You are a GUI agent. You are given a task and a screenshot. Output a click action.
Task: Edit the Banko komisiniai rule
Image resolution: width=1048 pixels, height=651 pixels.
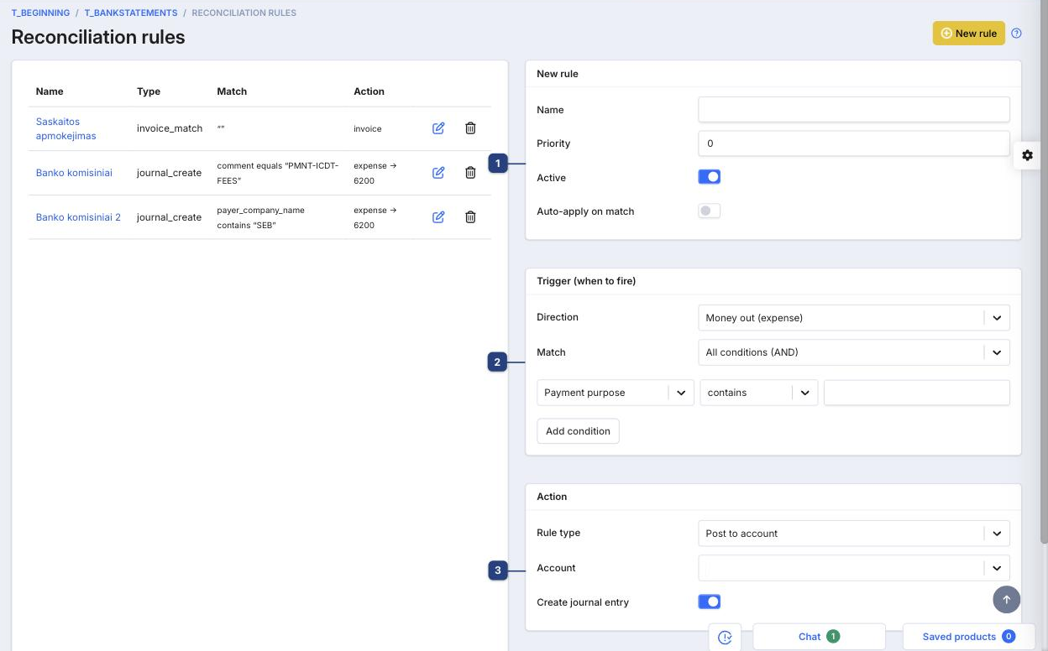click(438, 173)
